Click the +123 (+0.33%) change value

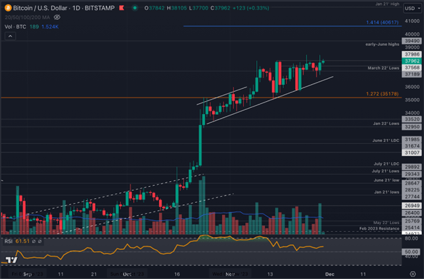point(251,8)
